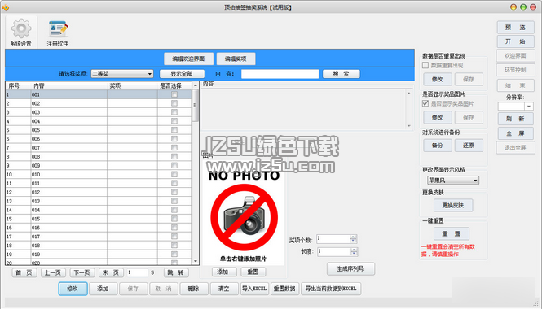The image size is (542, 309).
Task: Decrease 奖项个数 with the down spinner
Action: point(353,241)
